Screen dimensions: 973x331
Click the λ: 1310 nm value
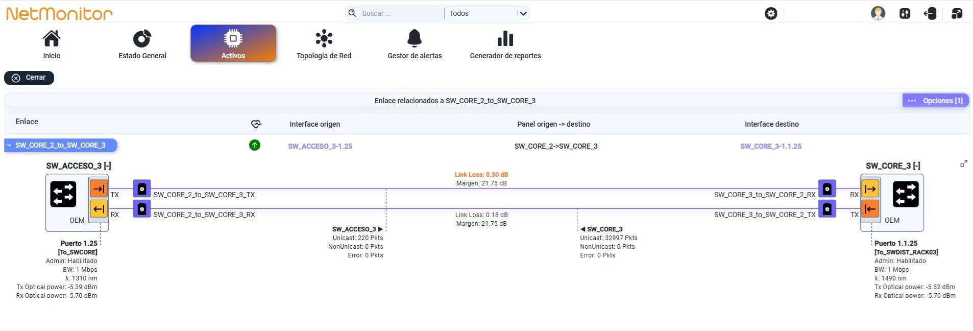(81, 278)
